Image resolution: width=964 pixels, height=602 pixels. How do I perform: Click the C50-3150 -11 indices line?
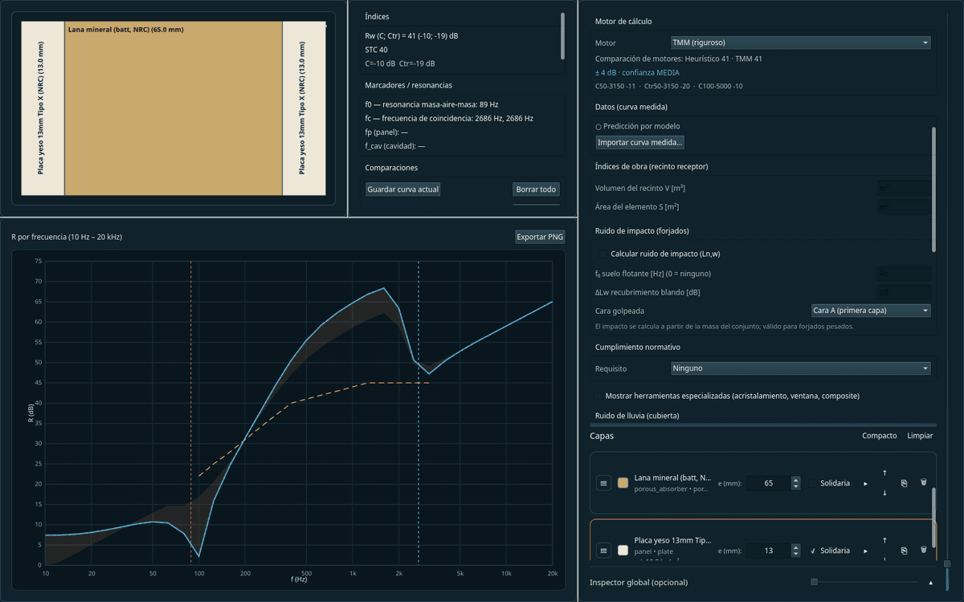668,86
